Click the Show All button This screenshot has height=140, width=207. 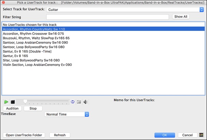pyautogui.click(x=180, y=17)
